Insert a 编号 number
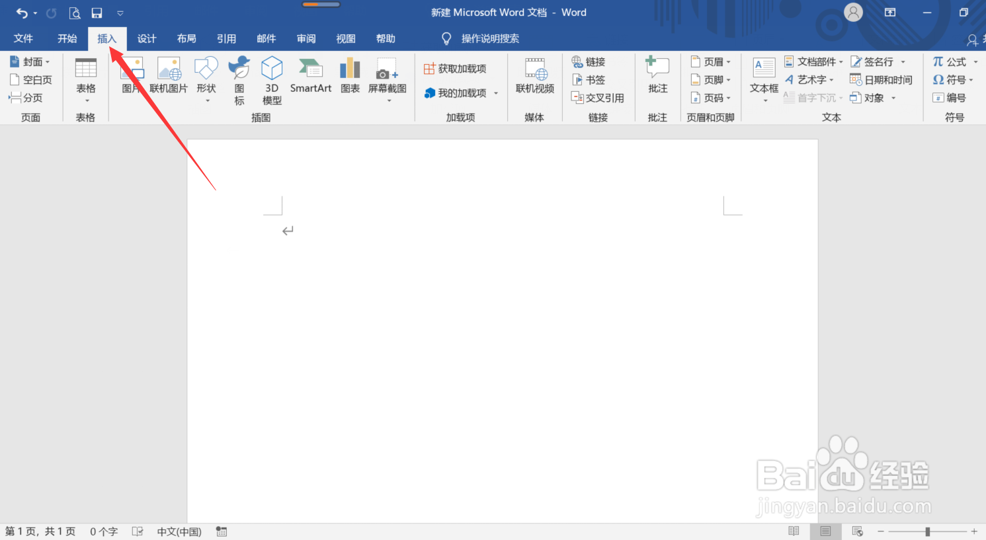This screenshot has height=540, width=986. tap(950, 97)
